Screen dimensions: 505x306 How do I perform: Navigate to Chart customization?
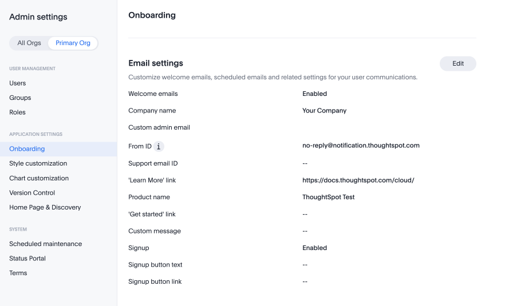click(x=39, y=179)
